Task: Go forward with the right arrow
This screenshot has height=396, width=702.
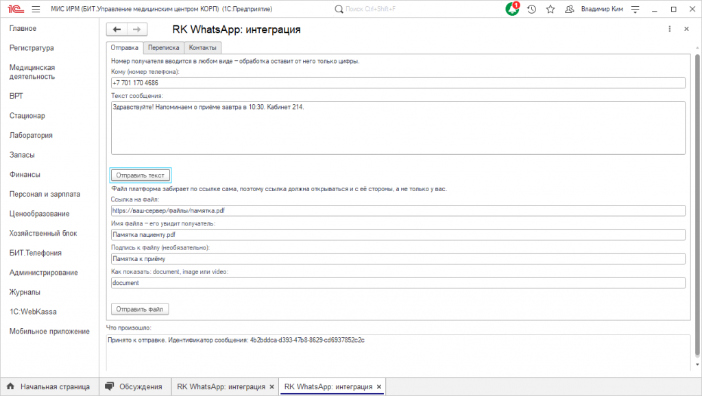Action: tap(137, 29)
